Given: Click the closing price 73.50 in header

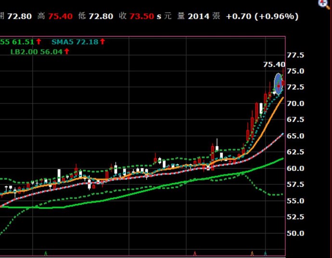Looking at the screenshot, I should [142, 16].
